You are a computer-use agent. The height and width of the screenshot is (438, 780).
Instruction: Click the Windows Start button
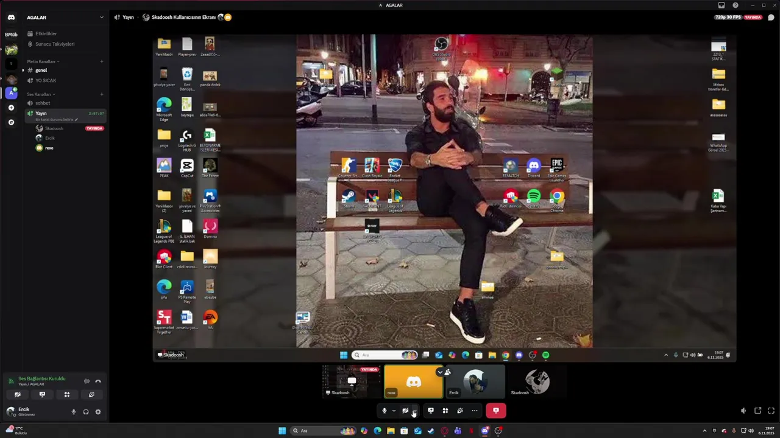point(282,431)
